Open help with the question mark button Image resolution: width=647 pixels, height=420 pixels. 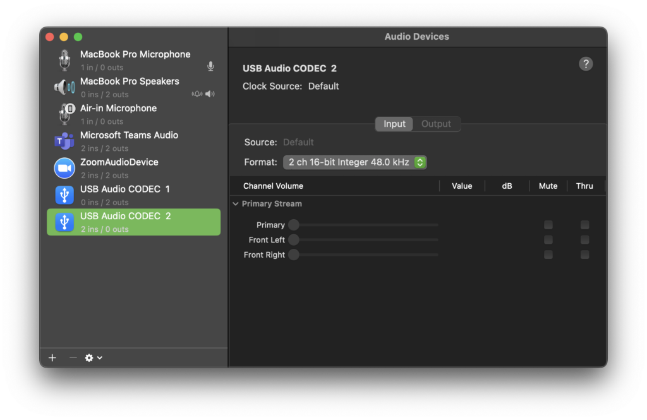coord(586,64)
